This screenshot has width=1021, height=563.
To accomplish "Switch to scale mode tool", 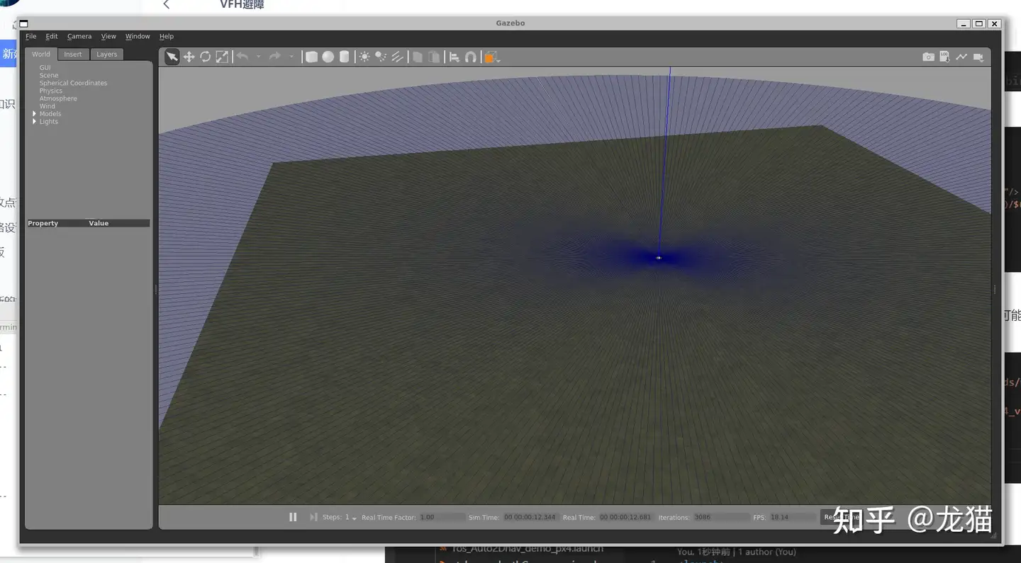I will tap(222, 57).
